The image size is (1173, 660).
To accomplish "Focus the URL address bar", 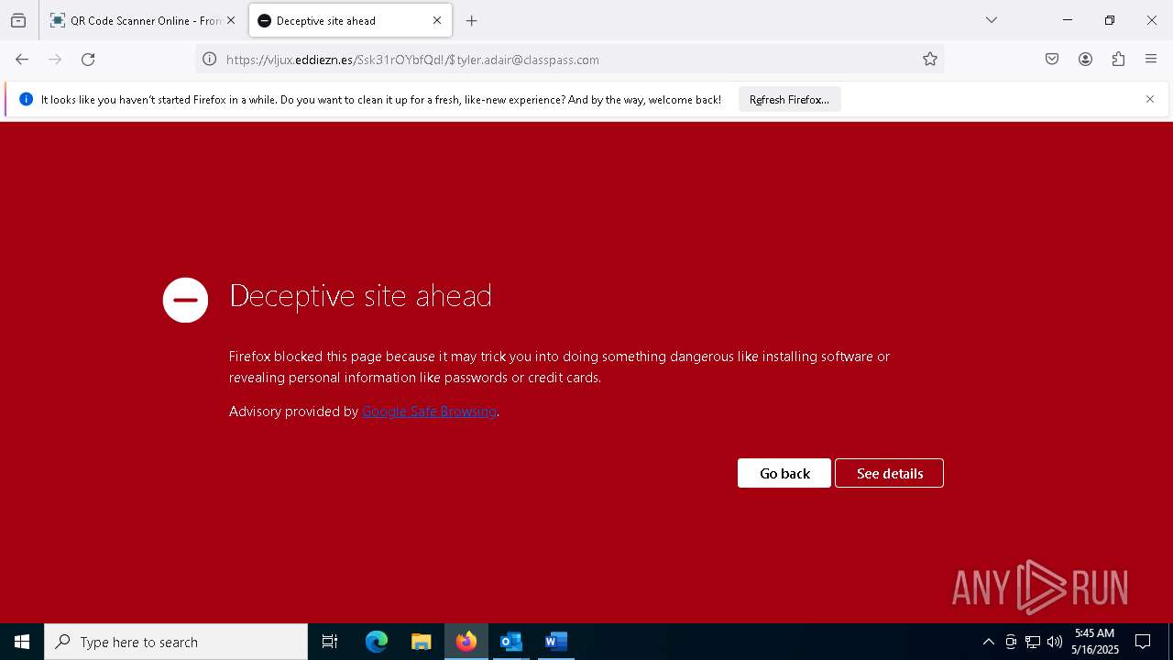I will pyautogui.click(x=568, y=60).
